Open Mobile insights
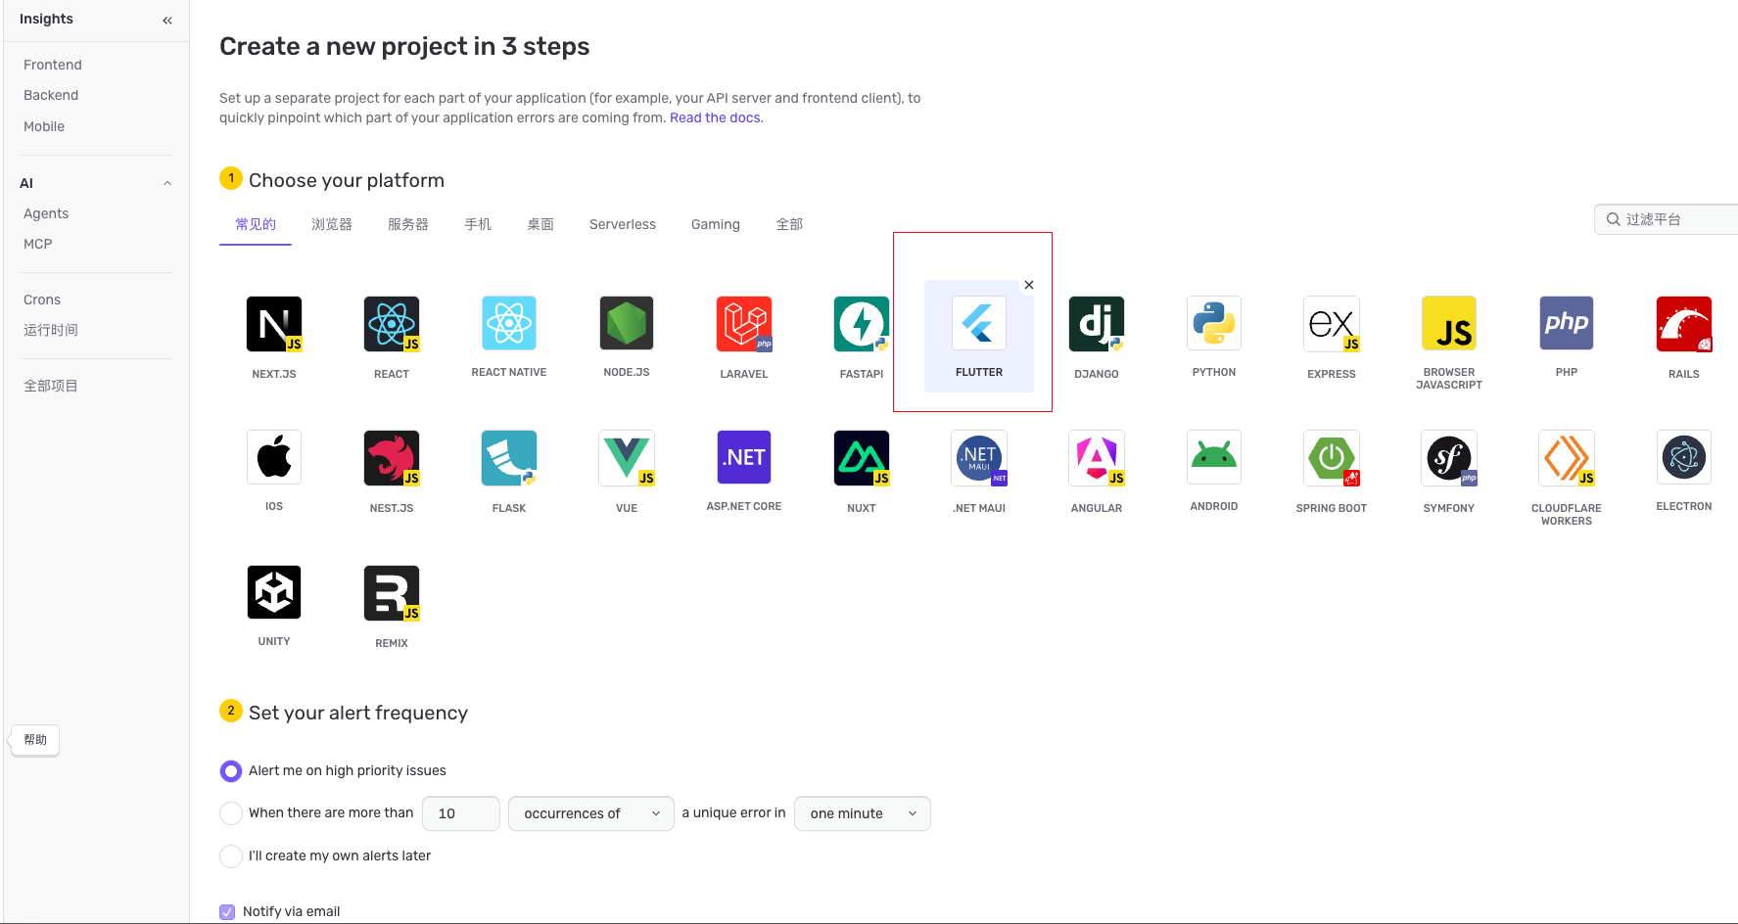The image size is (1738, 924). pos(44,126)
